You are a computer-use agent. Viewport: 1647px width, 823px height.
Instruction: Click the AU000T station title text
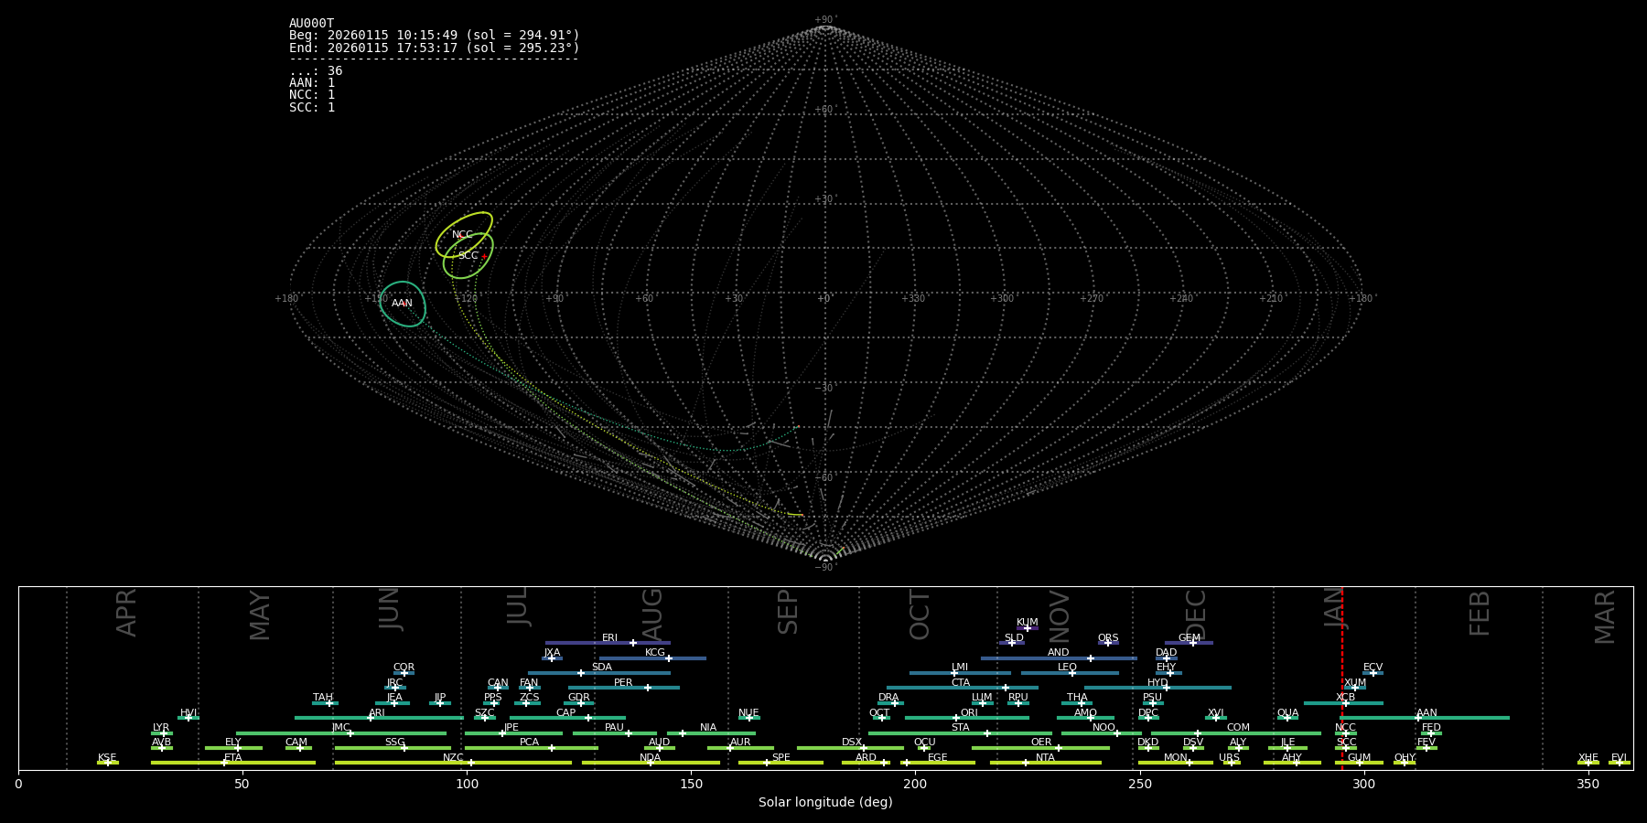(x=311, y=24)
